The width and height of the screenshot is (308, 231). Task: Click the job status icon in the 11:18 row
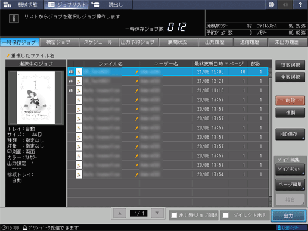71,90
